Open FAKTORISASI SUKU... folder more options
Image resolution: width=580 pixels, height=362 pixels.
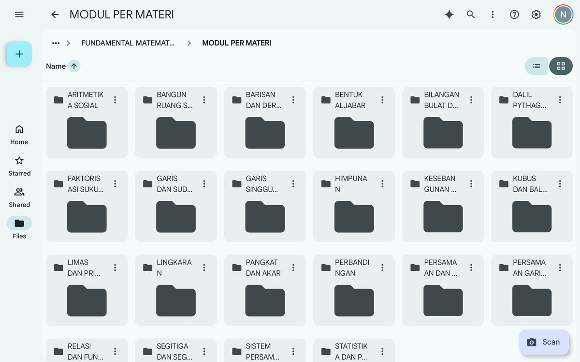click(115, 184)
